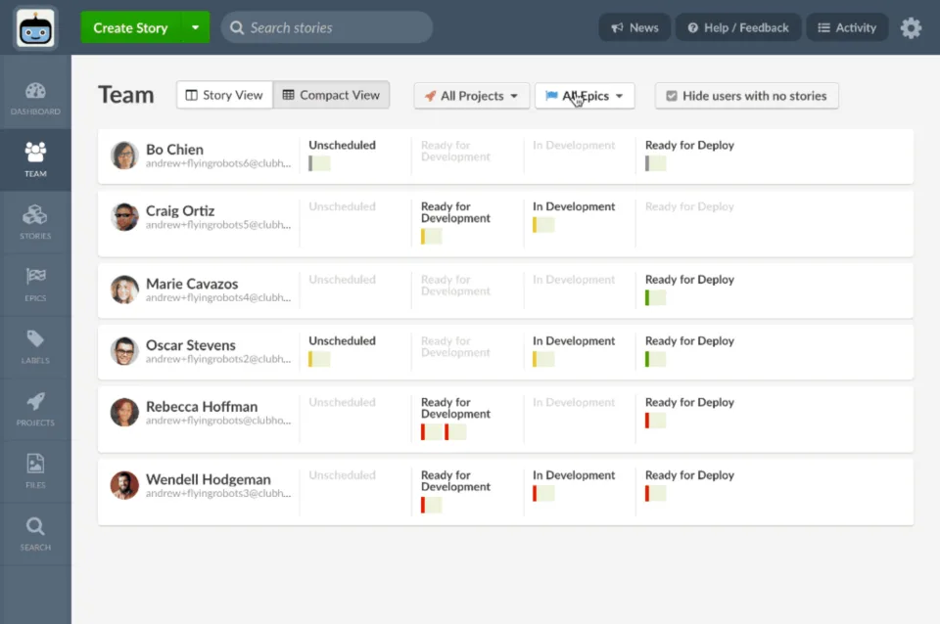Click Rebecca Hoffman's second red story swatch

(x=455, y=431)
